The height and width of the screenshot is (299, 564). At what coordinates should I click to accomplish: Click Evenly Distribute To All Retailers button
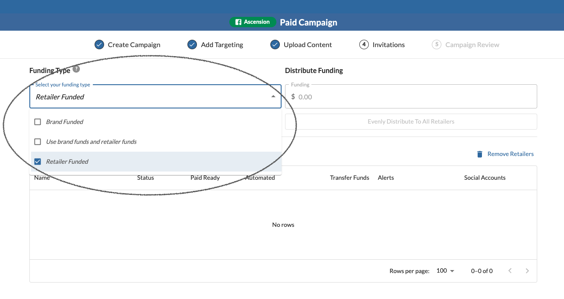[411, 121]
